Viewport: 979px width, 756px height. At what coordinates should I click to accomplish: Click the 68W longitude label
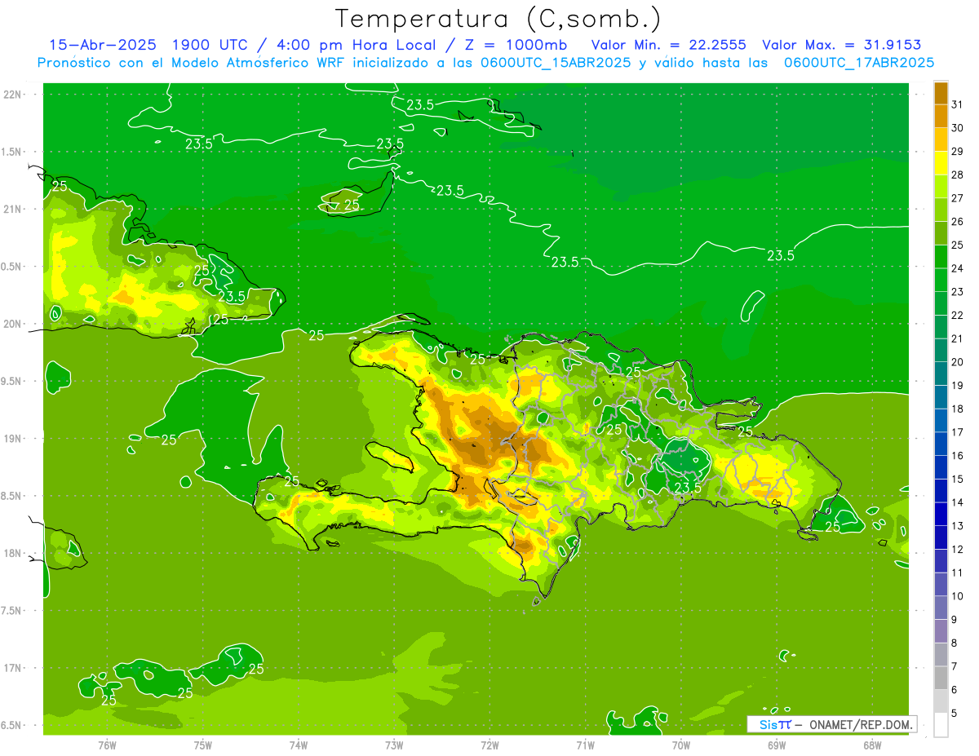[x=872, y=745]
